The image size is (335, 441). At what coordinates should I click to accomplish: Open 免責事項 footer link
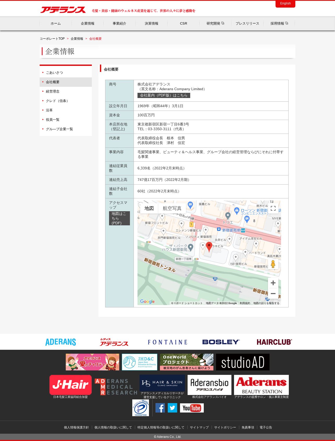248,427
